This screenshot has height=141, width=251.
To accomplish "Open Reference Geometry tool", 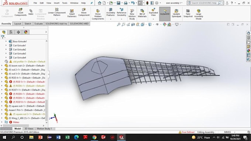I will point(121,12).
